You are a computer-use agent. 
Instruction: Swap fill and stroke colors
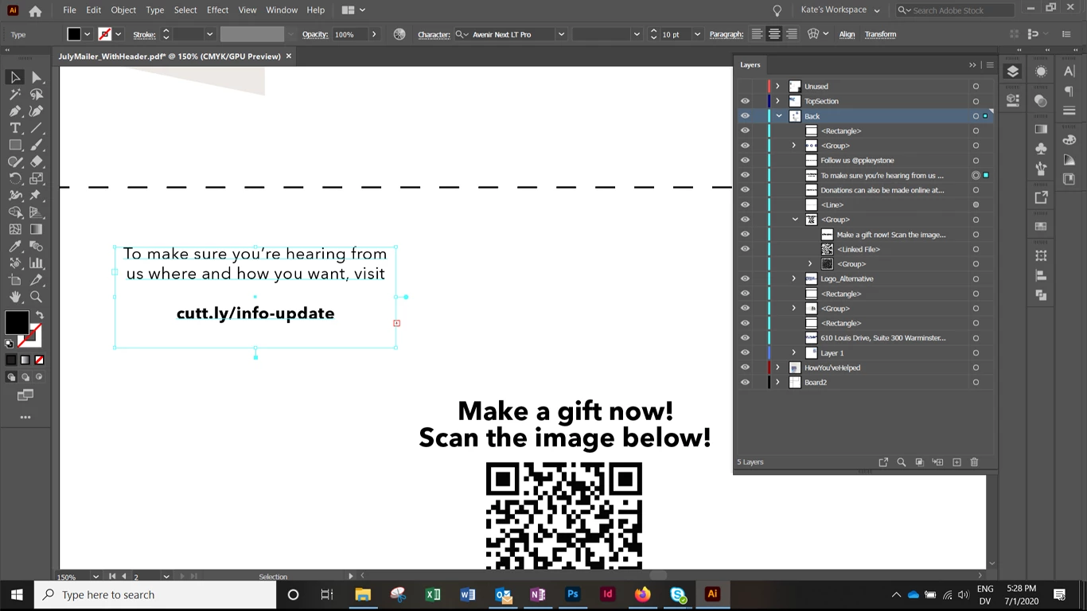click(39, 316)
